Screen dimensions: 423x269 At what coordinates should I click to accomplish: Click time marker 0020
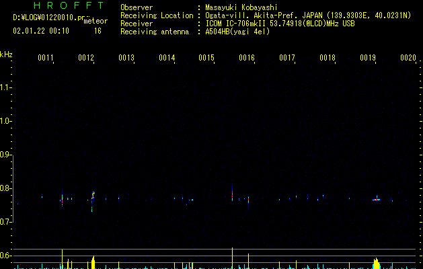point(408,58)
